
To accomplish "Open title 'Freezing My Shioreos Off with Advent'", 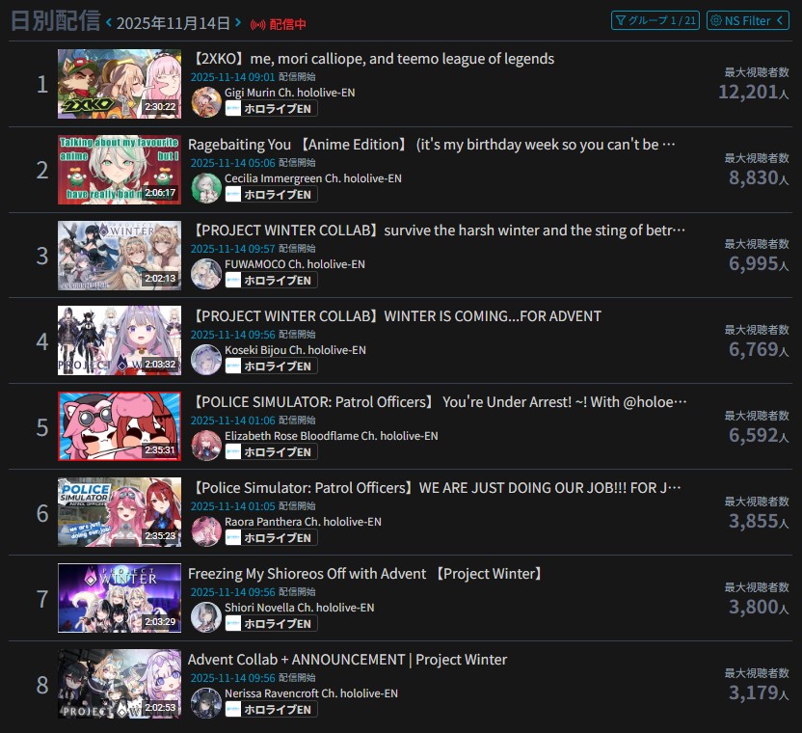I will [x=366, y=574].
